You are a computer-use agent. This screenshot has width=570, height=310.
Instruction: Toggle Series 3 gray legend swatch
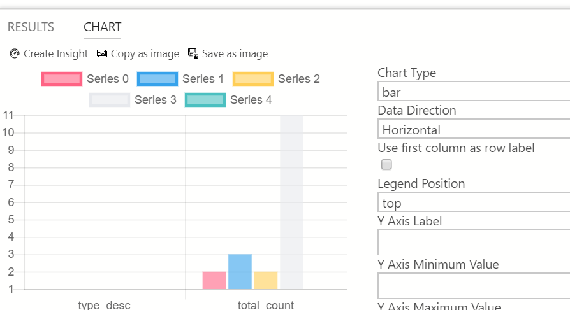pyautogui.click(x=110, y=100)
